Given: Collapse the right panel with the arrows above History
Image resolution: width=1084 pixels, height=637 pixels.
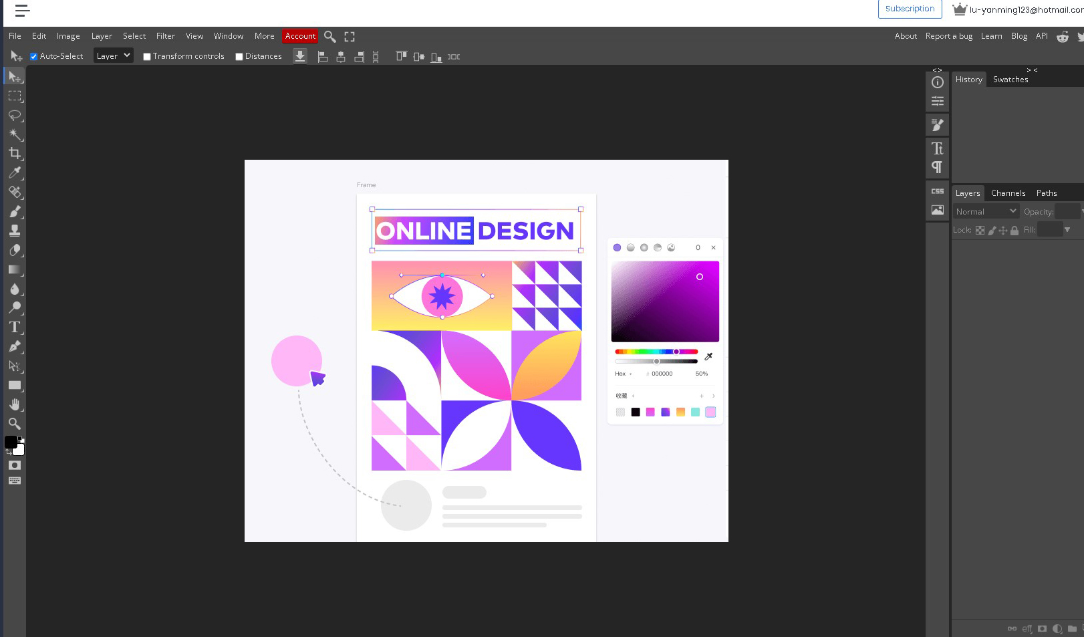Looking at the screenshot, I should [x=1032, y=70].
